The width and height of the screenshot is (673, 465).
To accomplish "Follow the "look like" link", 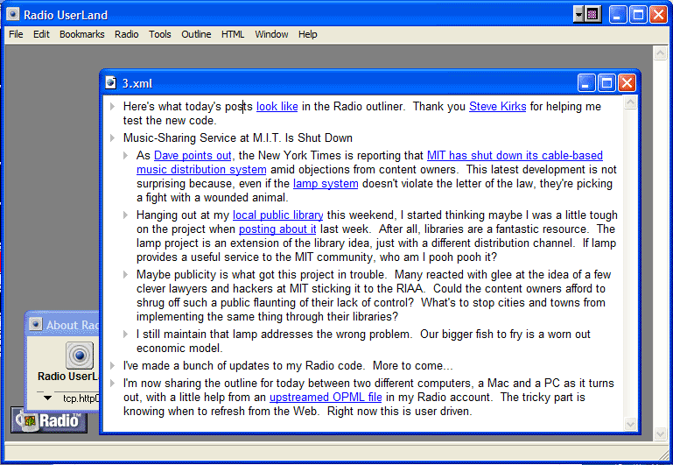I will click(277, 107).
